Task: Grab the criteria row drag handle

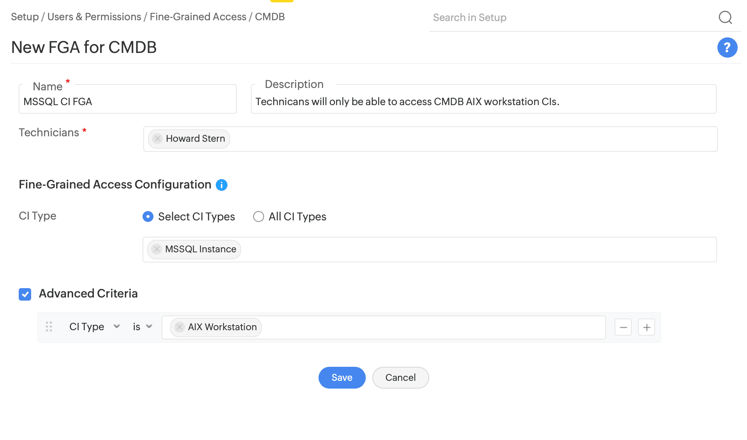Action: point(49,327)
